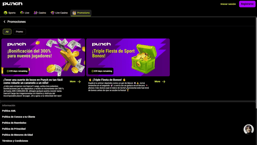The height and width of the screenshot is (145, 257).
Task: Switch to Live Casino tab
Action: [59, 13]
